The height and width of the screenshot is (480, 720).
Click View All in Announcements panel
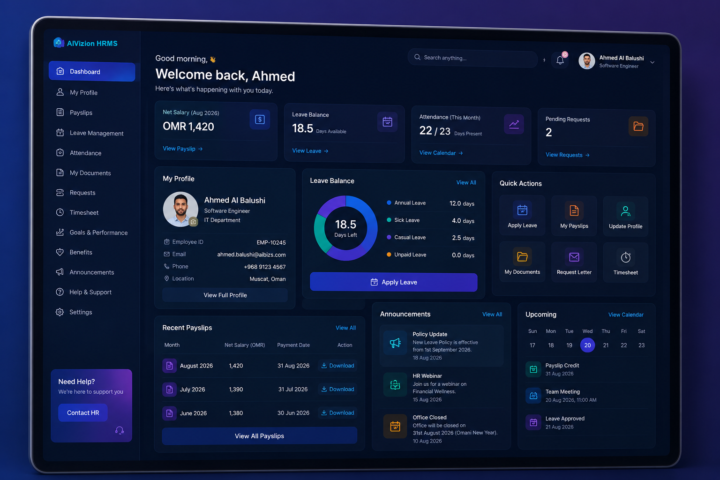pos(492,315)
